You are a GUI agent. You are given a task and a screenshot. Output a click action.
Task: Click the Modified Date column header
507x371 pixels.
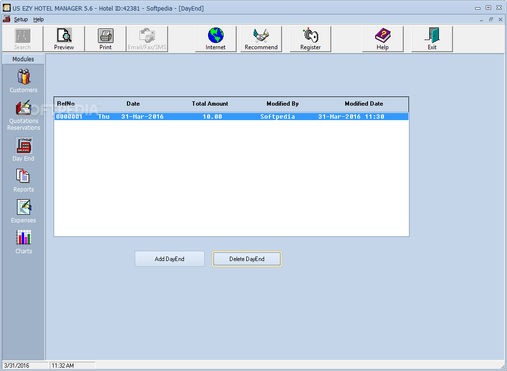pyautogui.click(x=364, y=104)
